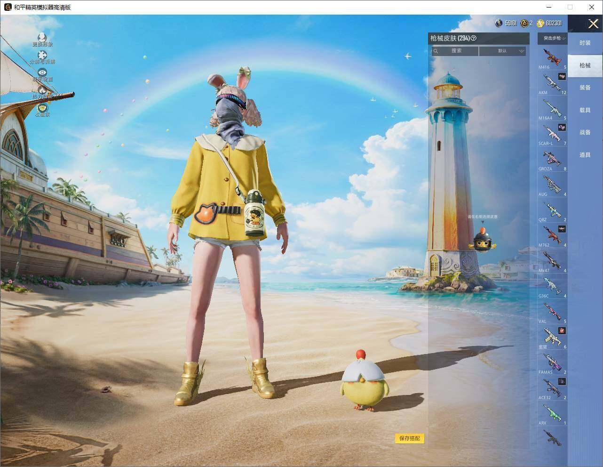The image size is (603, 467).
Task: Open the 更换形象 character change icon
Action: coord(42,37)
